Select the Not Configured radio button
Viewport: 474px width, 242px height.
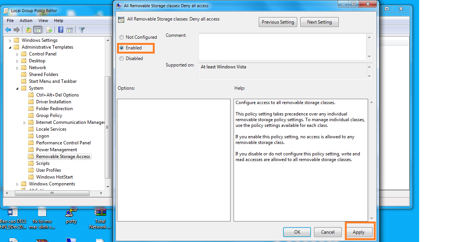(x=122, y=37)
